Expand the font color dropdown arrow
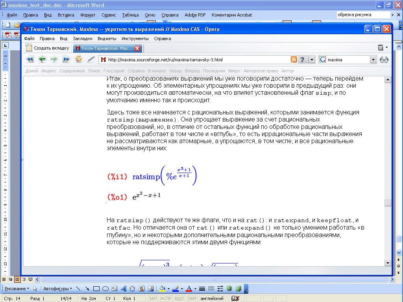 point(195,289)
